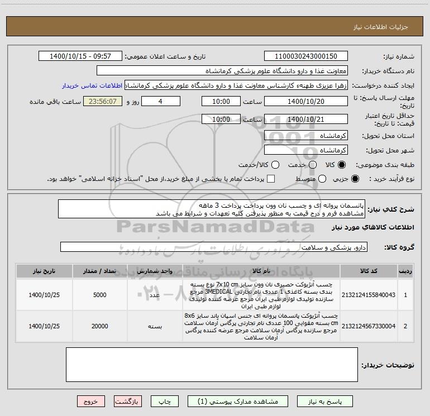Image resolution: width=430 pixels, height=416 pixels.
Task: Click quantity cell 20000
Action: tap(99, 326)
